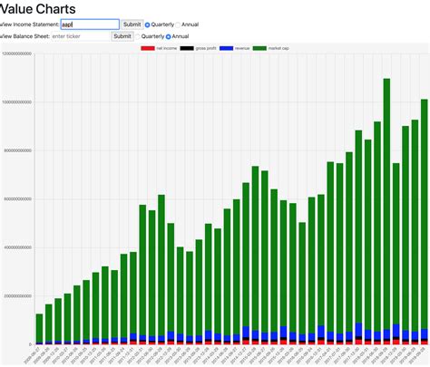Click the Value Charts page heading
The width and height of the screenshot is (430, 367).
pos(37,9)
